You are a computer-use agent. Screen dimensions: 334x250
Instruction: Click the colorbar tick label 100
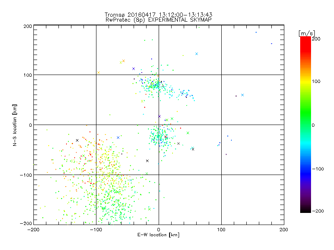coord(316,81)
